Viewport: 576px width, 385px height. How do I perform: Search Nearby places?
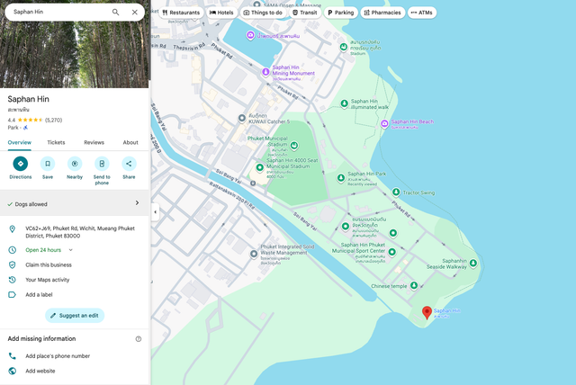75,167
